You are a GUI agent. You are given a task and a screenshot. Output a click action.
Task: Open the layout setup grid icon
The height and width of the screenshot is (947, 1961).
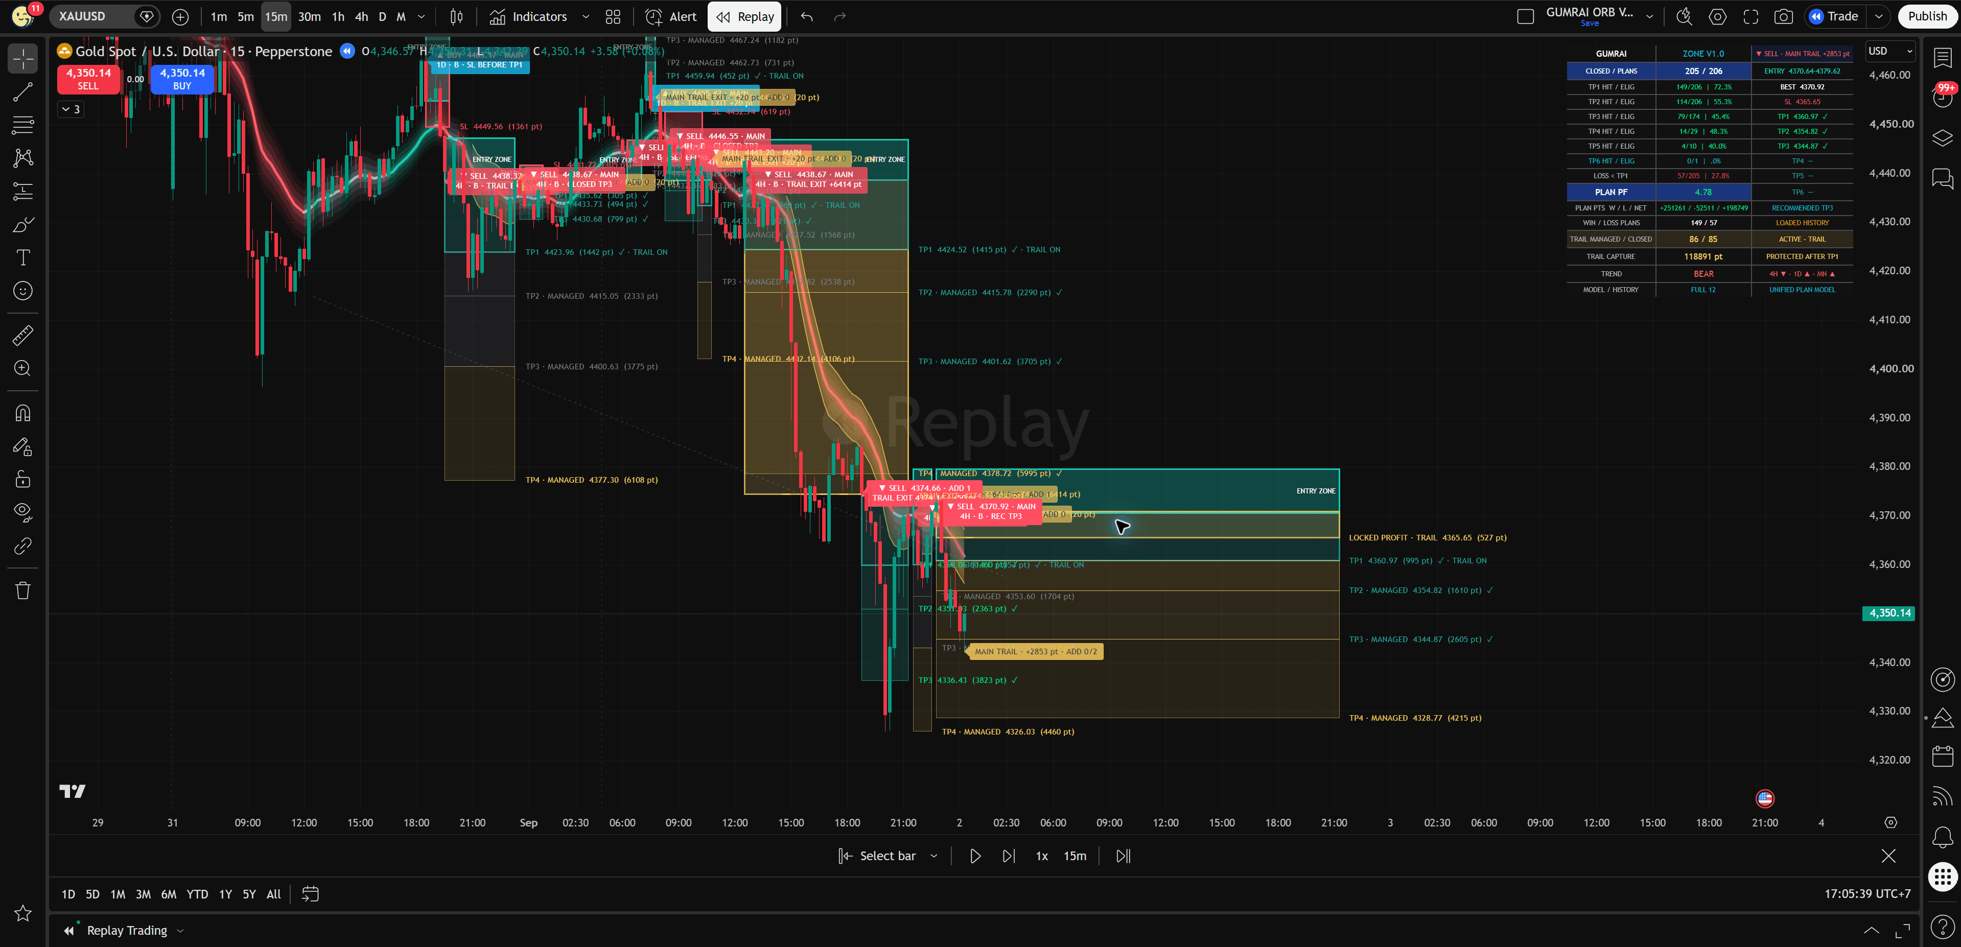click(613, 17)
